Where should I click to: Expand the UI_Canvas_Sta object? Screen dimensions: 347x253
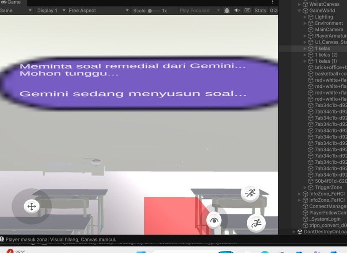(305, 42)
